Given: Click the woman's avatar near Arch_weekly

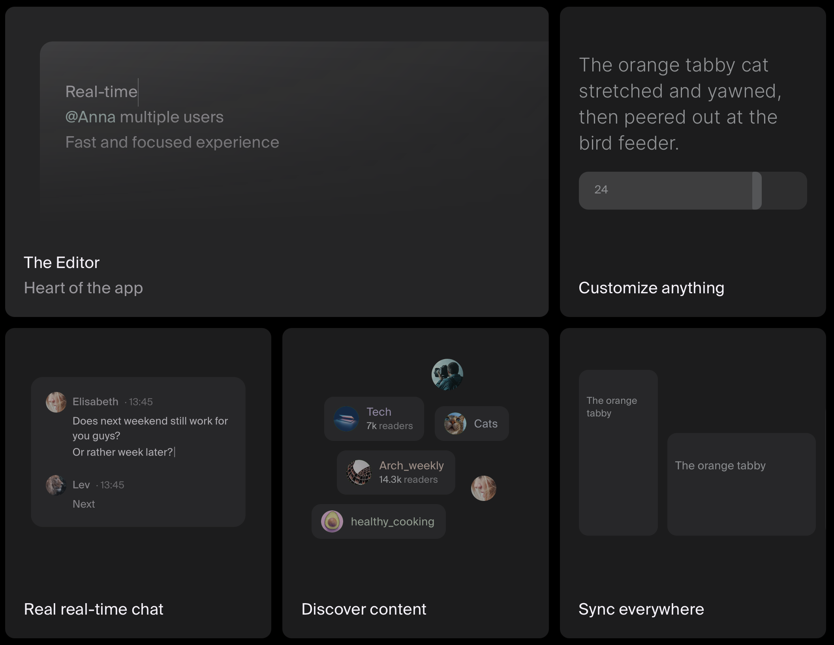Looking at the screenshot, I should point(484,487).
